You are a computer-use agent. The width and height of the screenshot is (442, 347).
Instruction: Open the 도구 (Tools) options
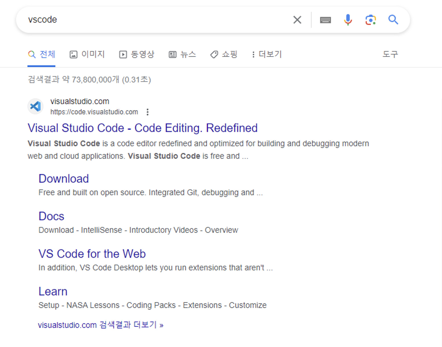390,54
